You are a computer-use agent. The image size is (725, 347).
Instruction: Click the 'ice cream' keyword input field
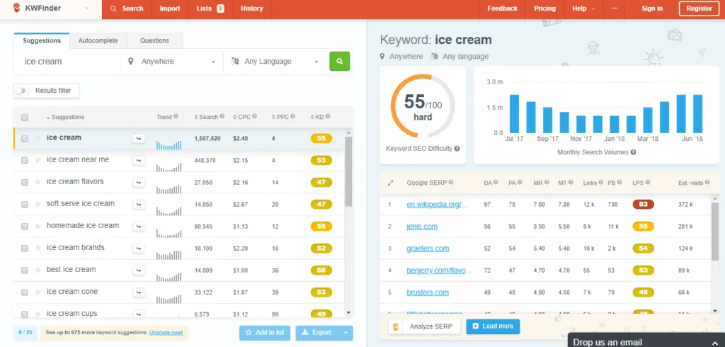click(67, 62)
